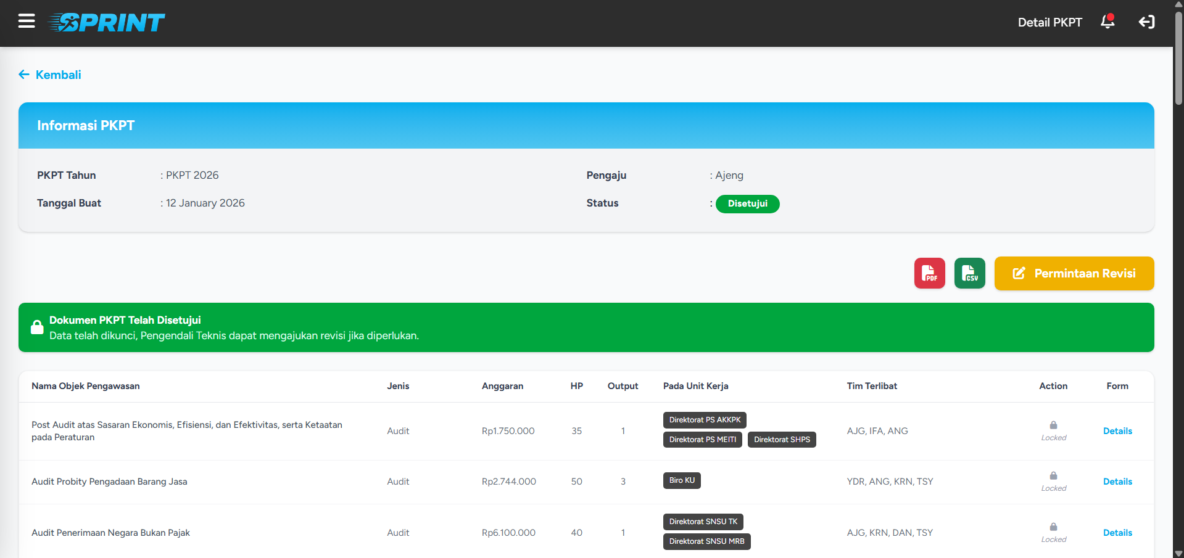Click the Disetujui status badge
Viewport: 1184px width, 558px height.
point(748,203)
